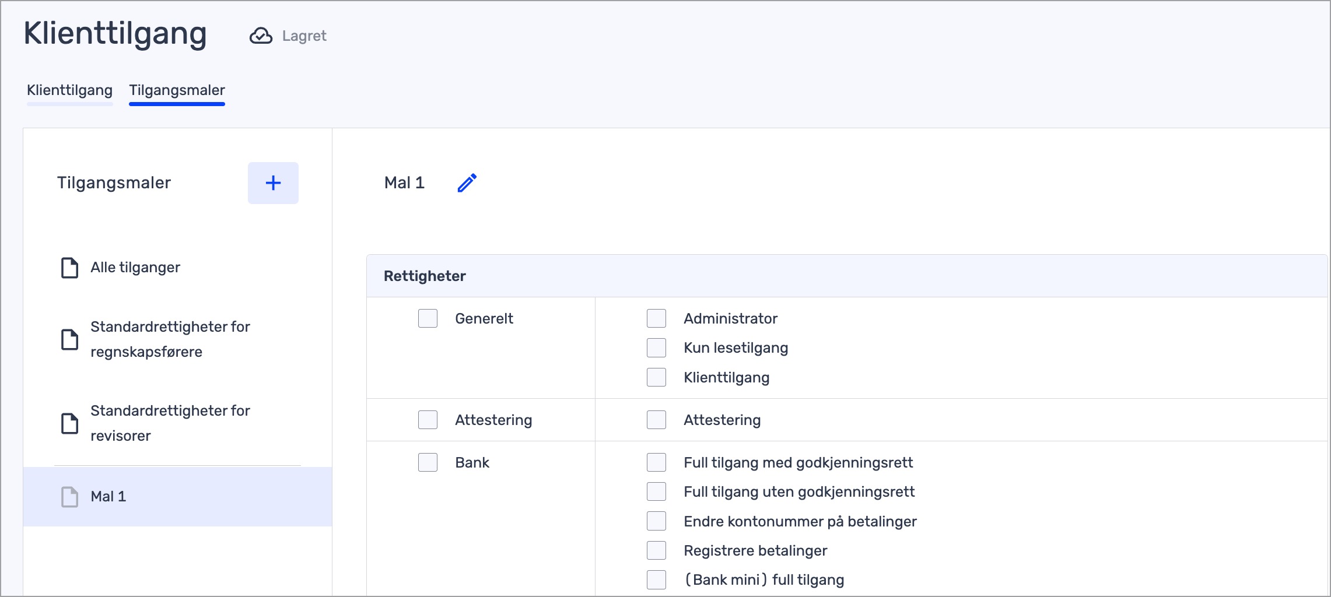Enable Full tilgang med godkjenningsrett
Viewport: 1331px width, 597px height.
coord(656,462)
